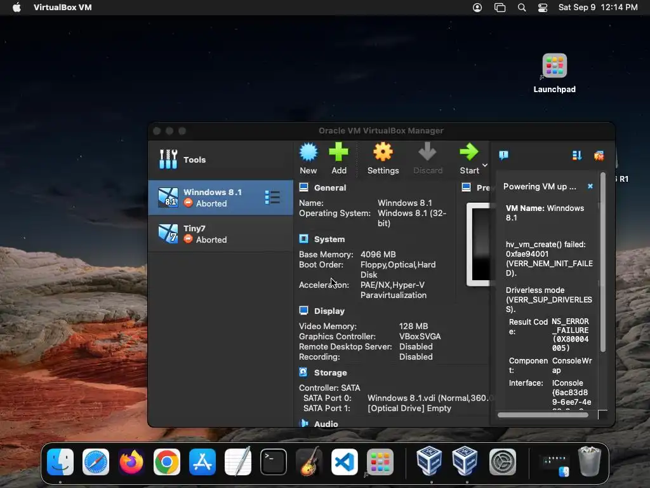
Task: Click the notification sort order icon
Action: click(577, 156)
